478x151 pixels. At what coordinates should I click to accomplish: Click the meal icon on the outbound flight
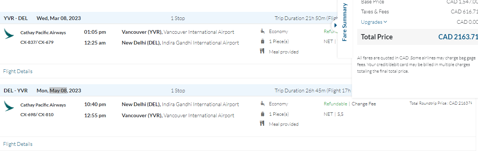point(262,52)
